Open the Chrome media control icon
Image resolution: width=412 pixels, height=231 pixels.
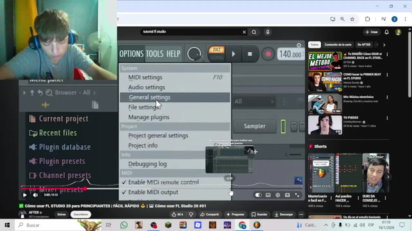(x=383, y=19)
